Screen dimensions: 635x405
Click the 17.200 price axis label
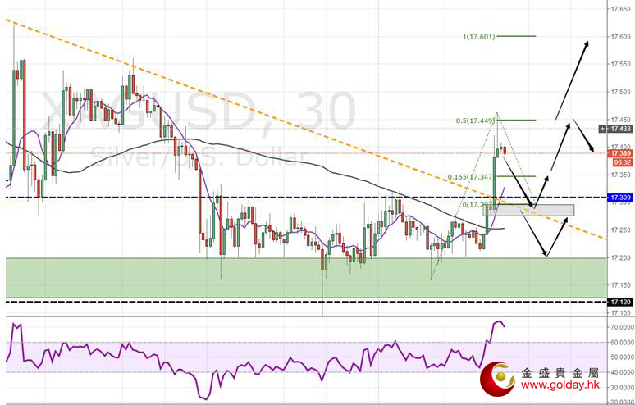coord(620,257)
